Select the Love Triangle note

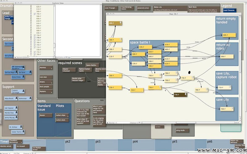point(111,8)
